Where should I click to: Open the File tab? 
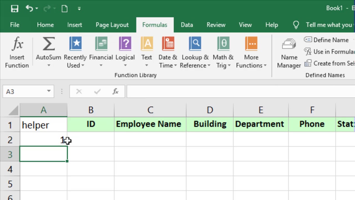pos(15,25)
